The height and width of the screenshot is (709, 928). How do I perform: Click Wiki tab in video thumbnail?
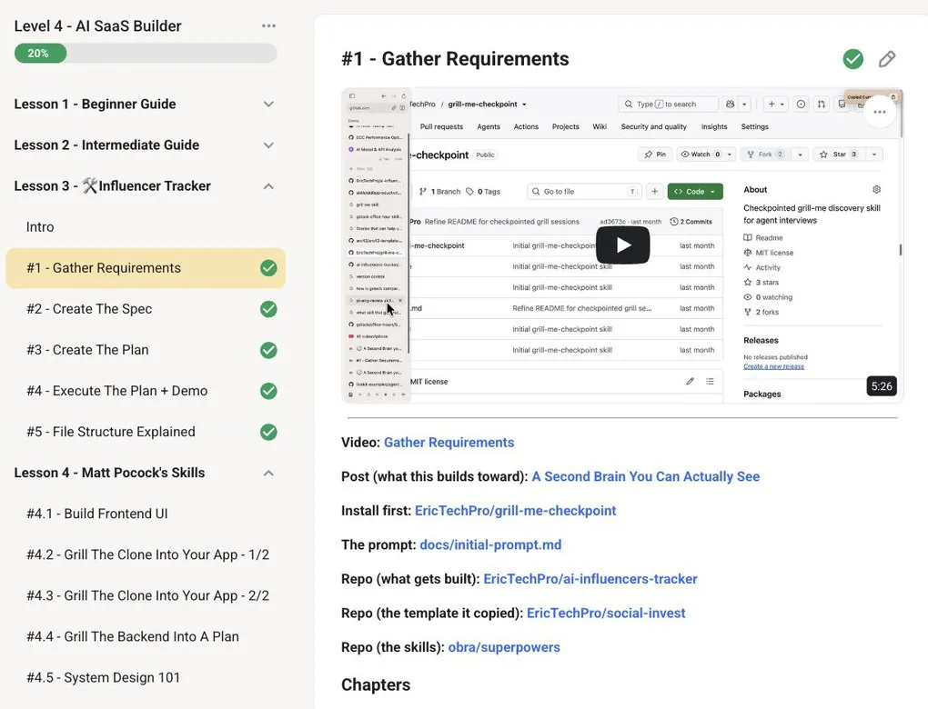coord(600,126)
